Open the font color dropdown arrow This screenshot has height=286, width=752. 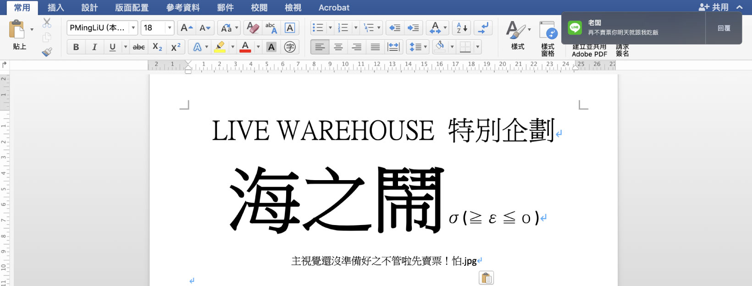[258, 47]
